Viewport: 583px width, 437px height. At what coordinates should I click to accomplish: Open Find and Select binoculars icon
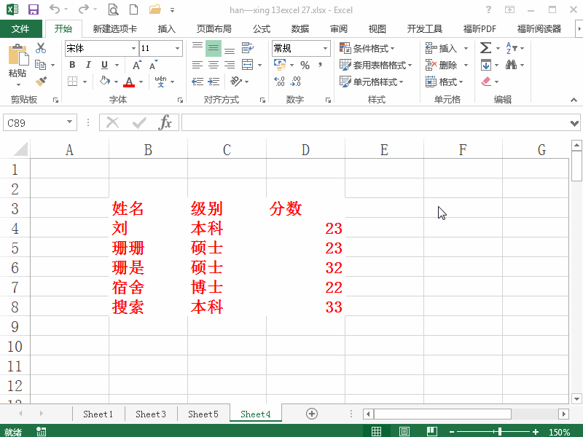coord(512,64)
